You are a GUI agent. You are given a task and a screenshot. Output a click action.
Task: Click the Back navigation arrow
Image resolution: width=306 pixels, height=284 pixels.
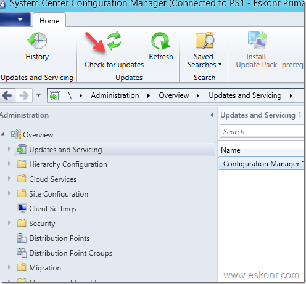coord(7,95)
